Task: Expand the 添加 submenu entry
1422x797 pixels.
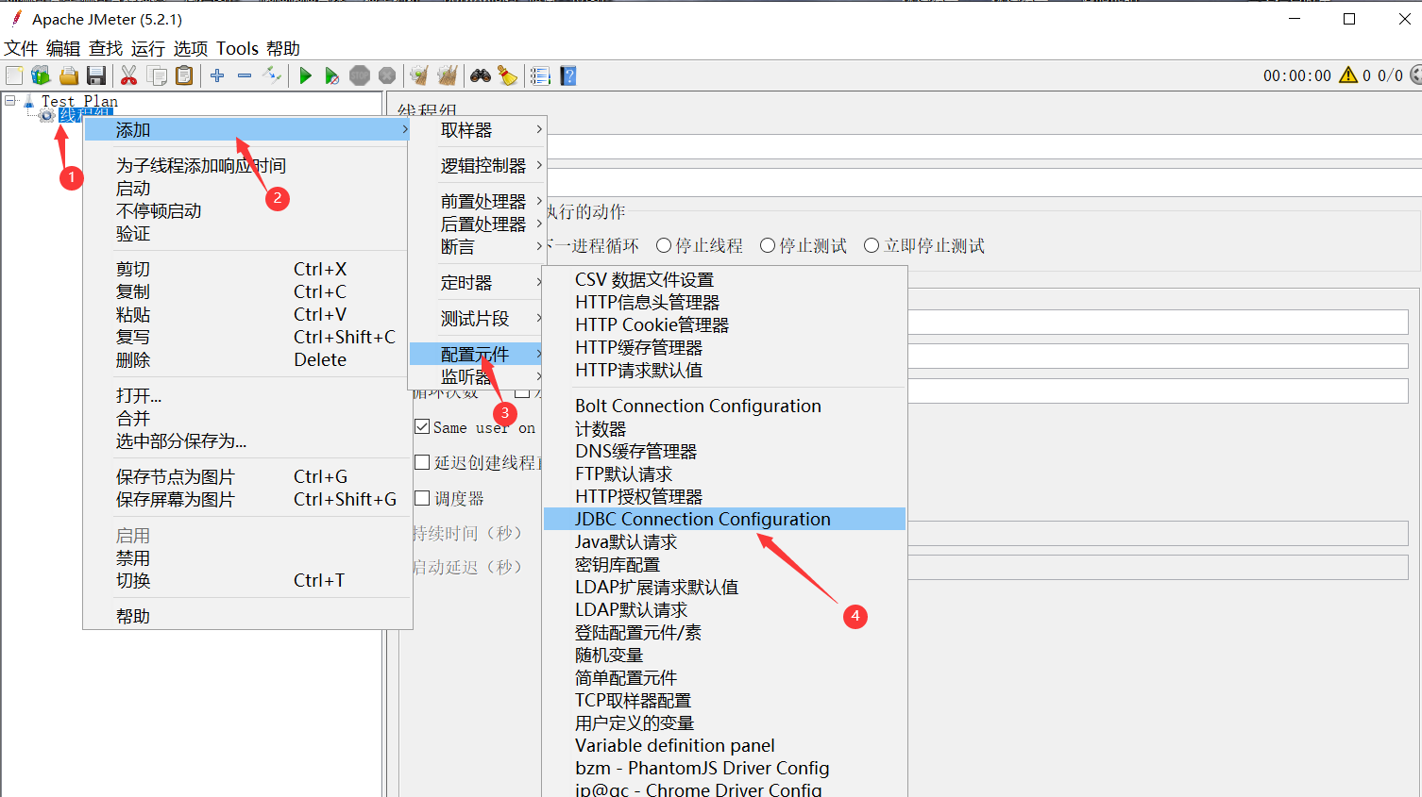Action: tap(247, 129)
